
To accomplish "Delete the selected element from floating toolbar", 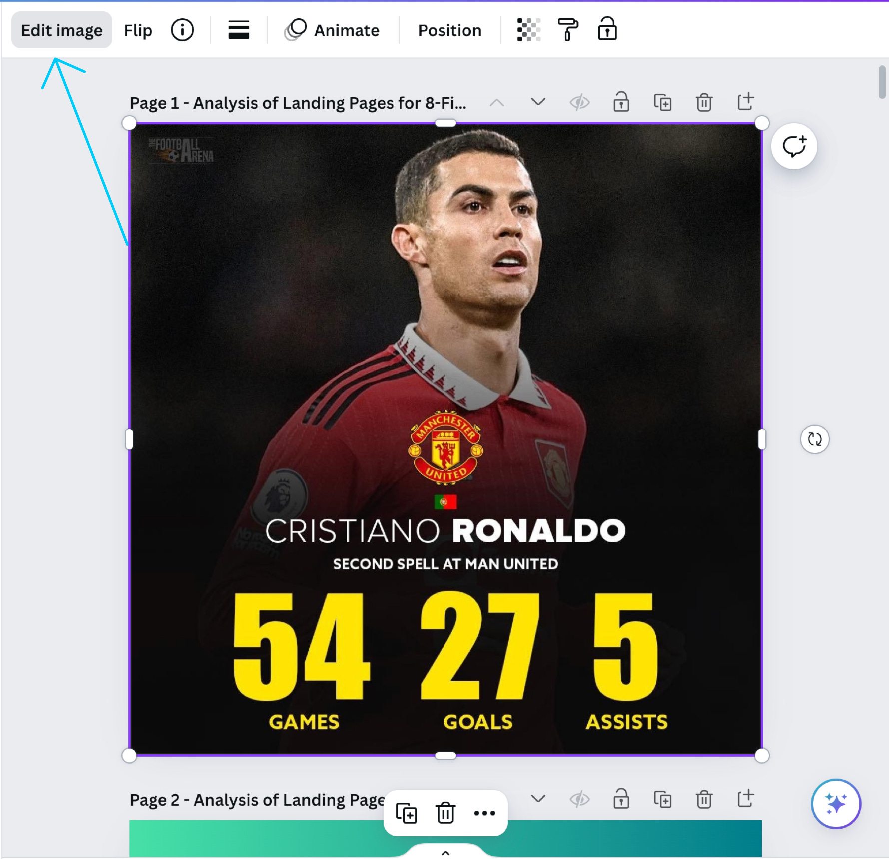I will [x=445, y=813].
